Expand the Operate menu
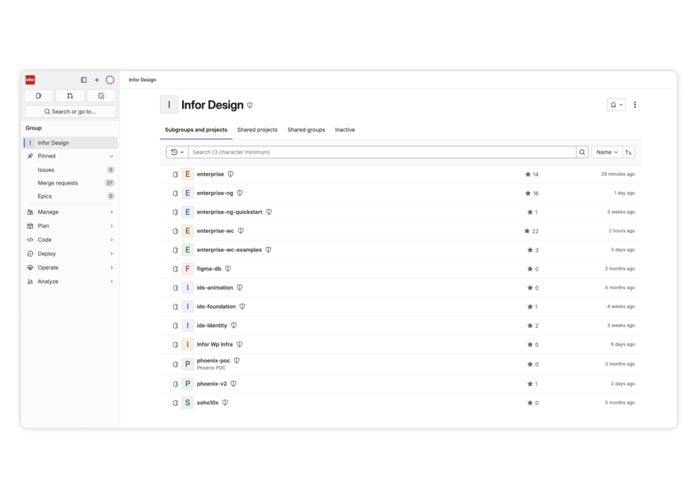The width and height of the screenshot is (699, 498). tap(70, 268)
